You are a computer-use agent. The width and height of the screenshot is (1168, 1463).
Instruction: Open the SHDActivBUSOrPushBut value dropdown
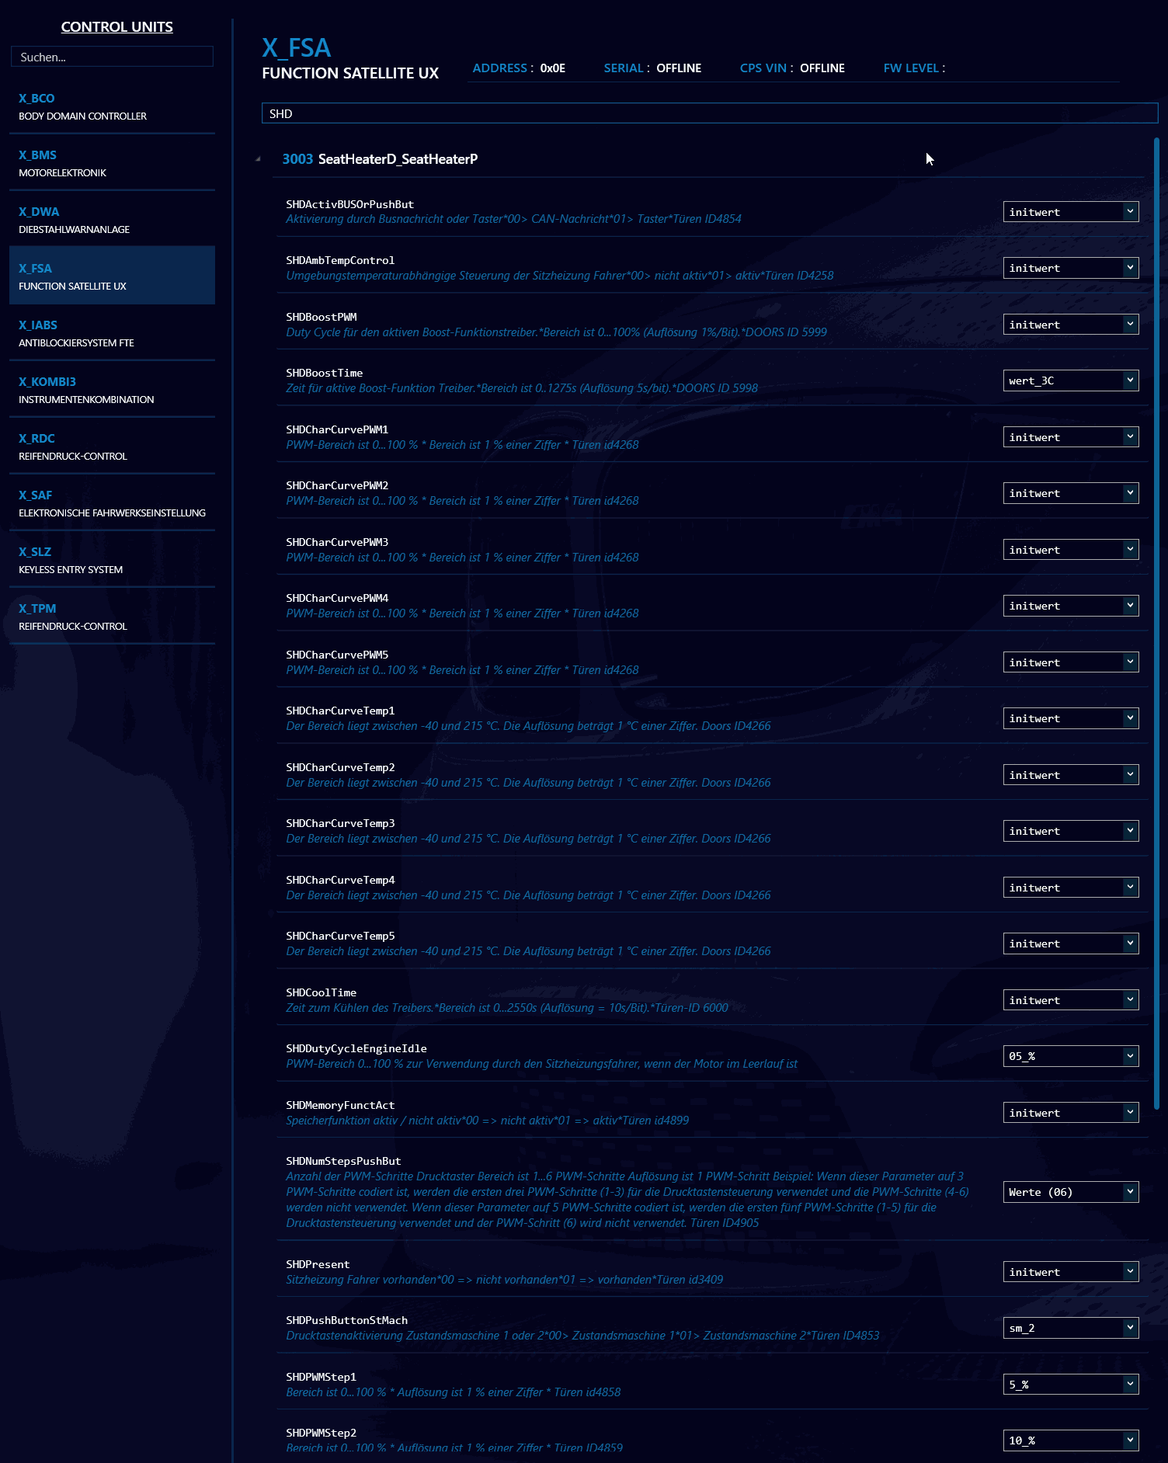coord(1070,212)
